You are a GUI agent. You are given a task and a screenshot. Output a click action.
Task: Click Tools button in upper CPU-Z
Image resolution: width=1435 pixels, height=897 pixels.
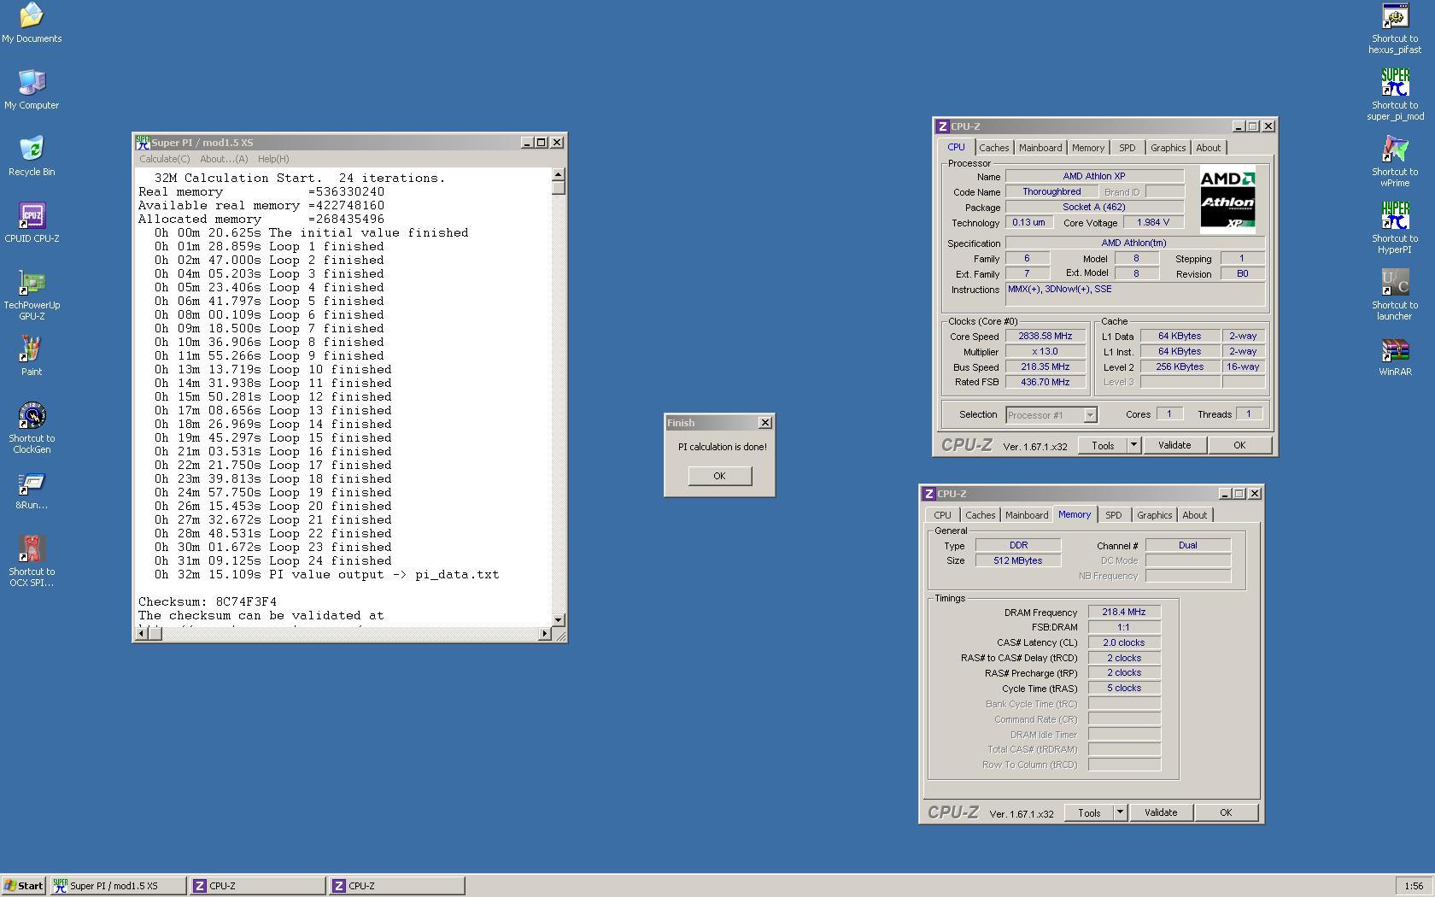coord(1103,445)
